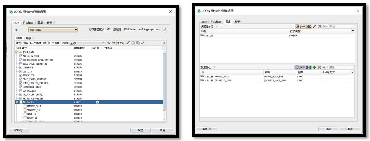The height and width of the screenshot is (141, 370).
Task: Check the PROD_ID checkbox under SALES
Action: (x=25, y=114)
